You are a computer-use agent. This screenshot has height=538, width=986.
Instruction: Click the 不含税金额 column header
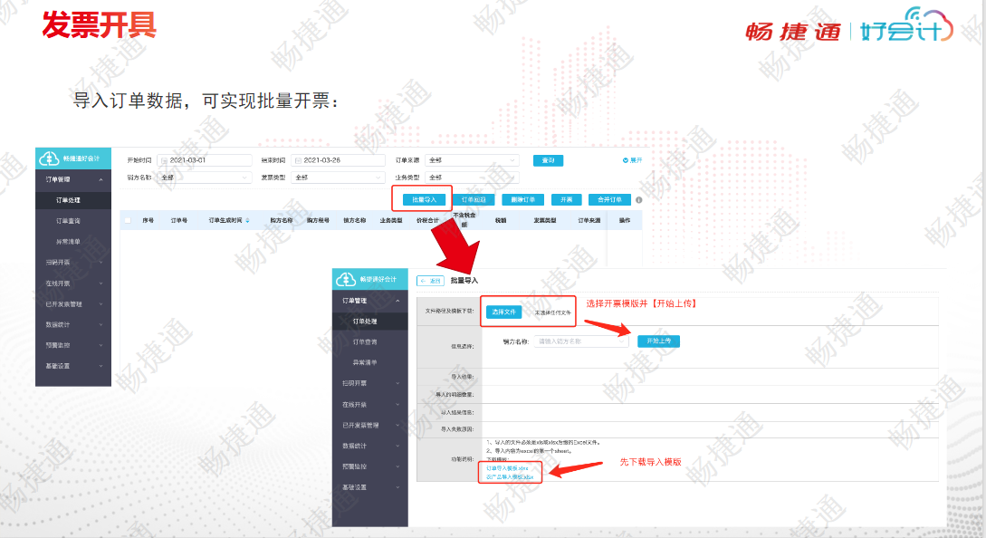464,219
